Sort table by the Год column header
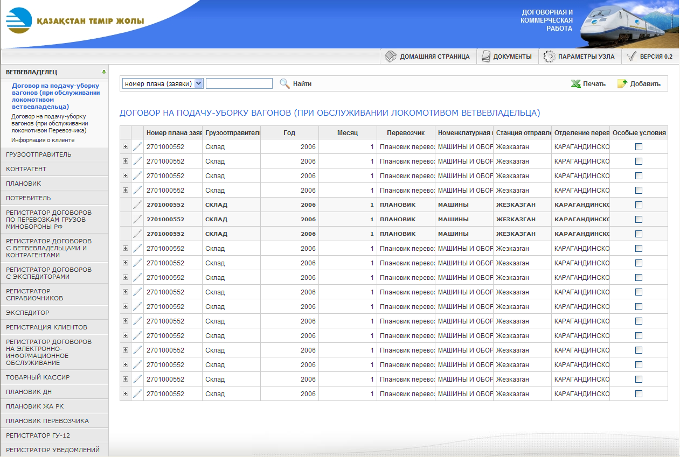Viewport: 680px width, 457px height. (290, 133)
